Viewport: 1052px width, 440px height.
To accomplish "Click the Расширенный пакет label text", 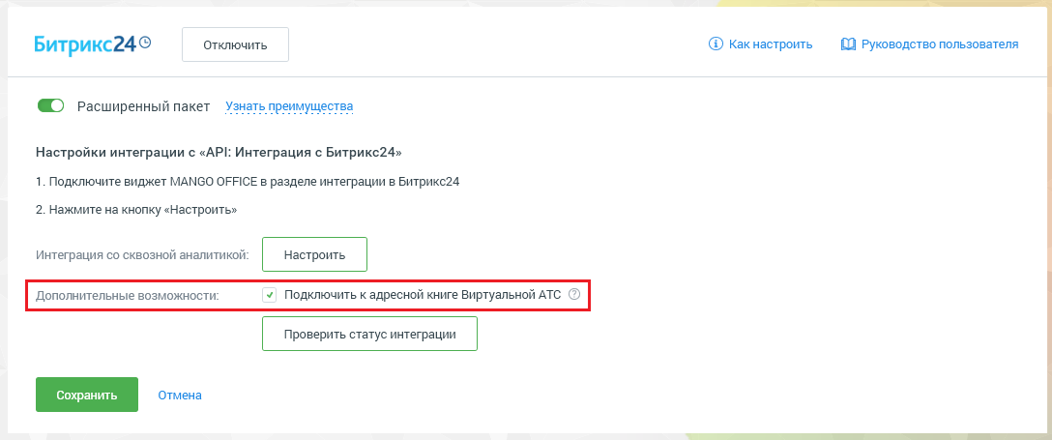I will click(x=143, y=106).
